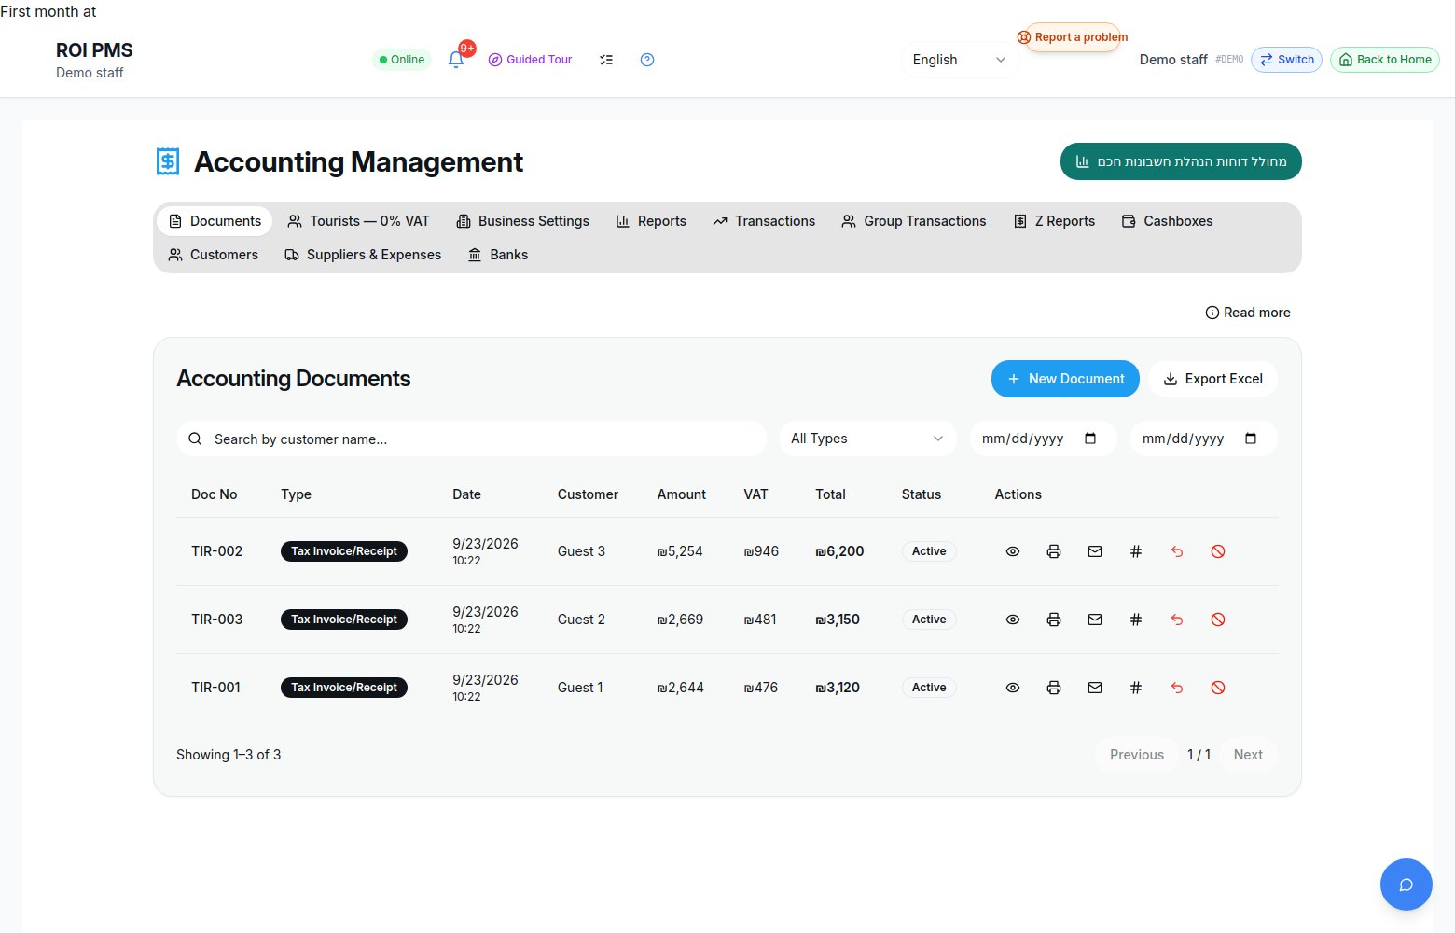Viewport: 1455px width, 933px height.
Task: Click the hash icon for TIR-003
Action: (1136, 620)
